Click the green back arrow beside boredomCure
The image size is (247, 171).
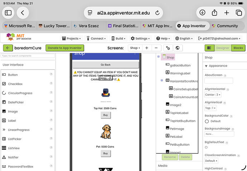coord(8,48)
